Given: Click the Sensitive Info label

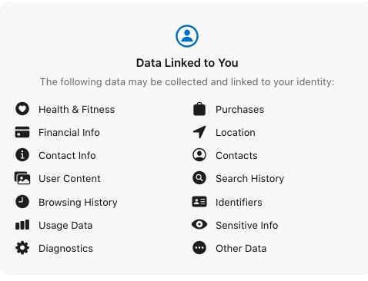Looking at the screenshot, I should pos(247,226).
